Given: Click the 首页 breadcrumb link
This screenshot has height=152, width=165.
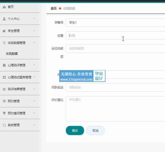Looking at the screenshot, I should point(53,9).
